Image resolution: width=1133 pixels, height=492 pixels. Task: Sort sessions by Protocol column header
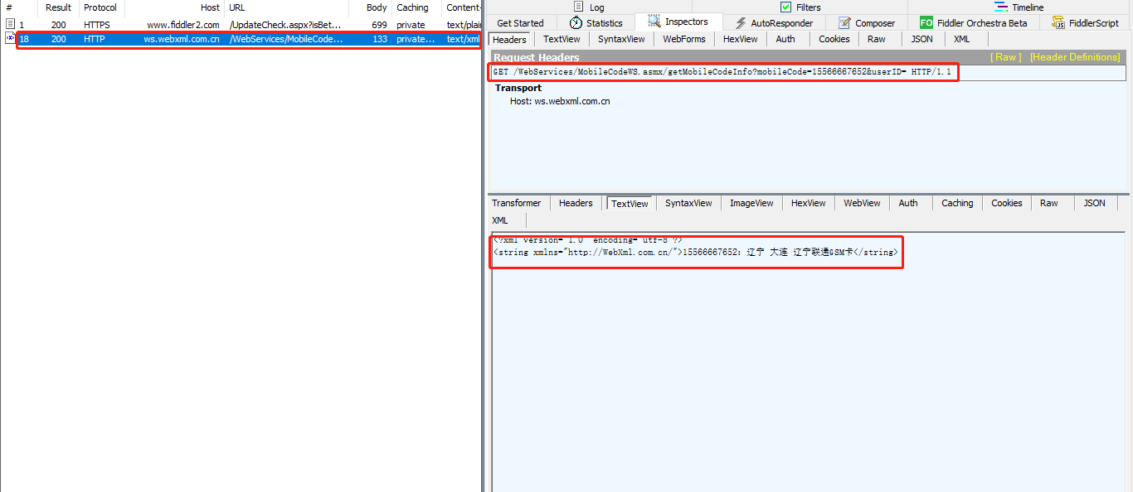click(101, 7)
